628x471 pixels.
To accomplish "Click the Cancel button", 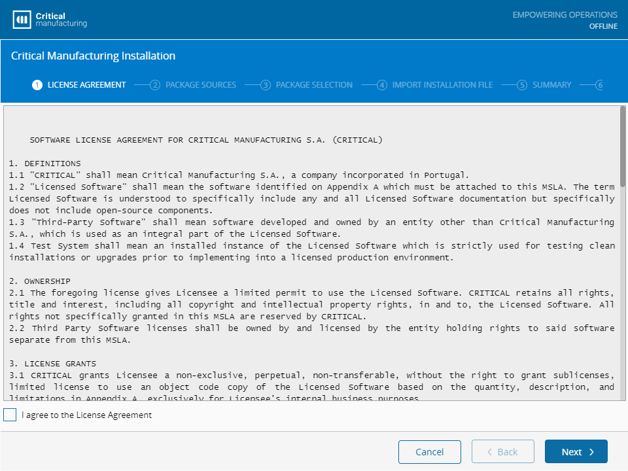I will point(429,452).
